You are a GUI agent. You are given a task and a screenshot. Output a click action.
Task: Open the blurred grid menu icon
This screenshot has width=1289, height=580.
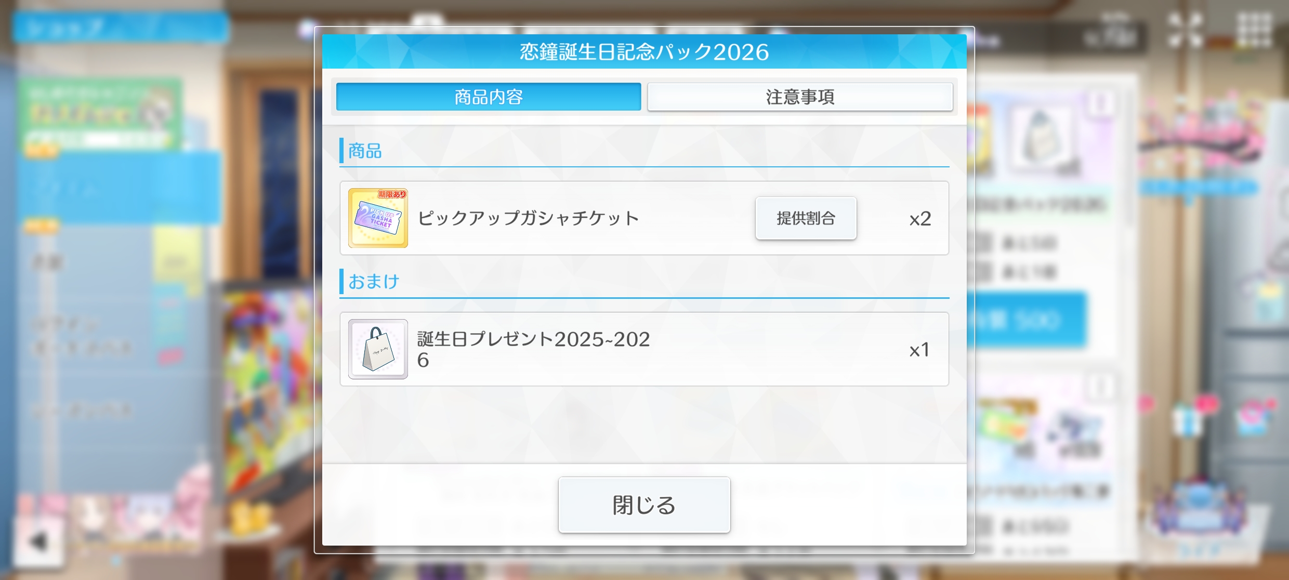pos(1255,31)
